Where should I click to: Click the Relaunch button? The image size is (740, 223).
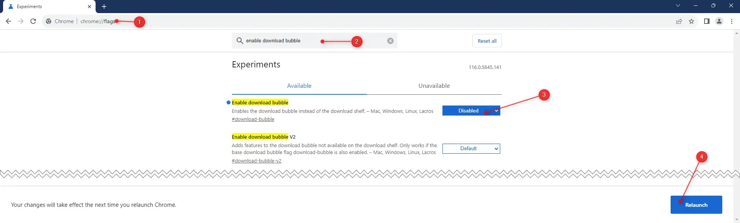(x=696, y=205)
